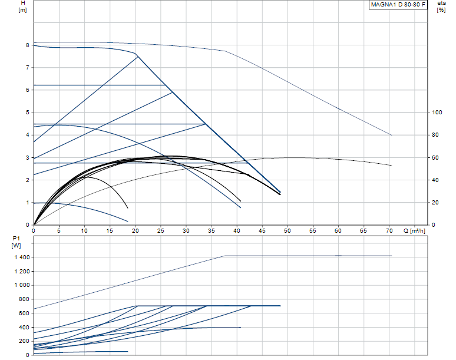Select the 80 tick on the eta axis
Screen dimensions: 456x360
point(435,135)
